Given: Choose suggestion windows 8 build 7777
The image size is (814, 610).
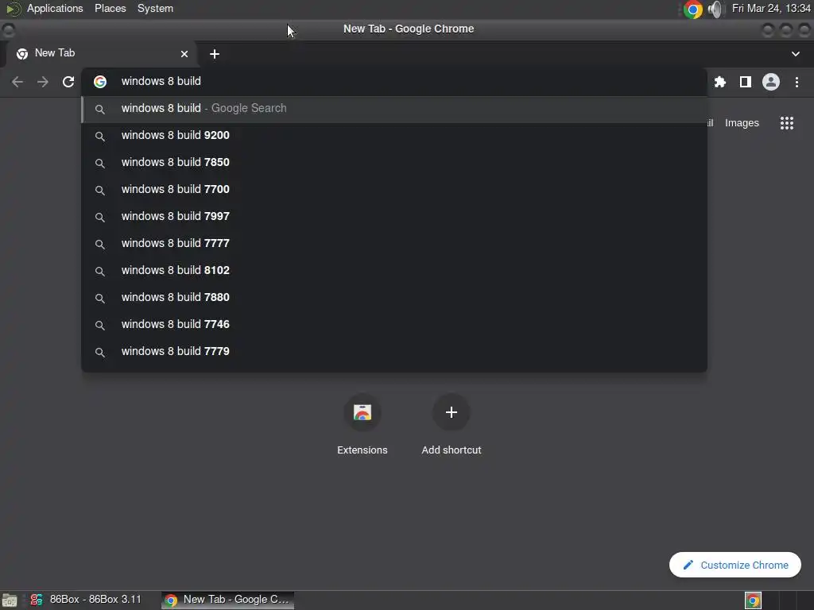Looking at the screenshot, I should (x=394, y=243).
